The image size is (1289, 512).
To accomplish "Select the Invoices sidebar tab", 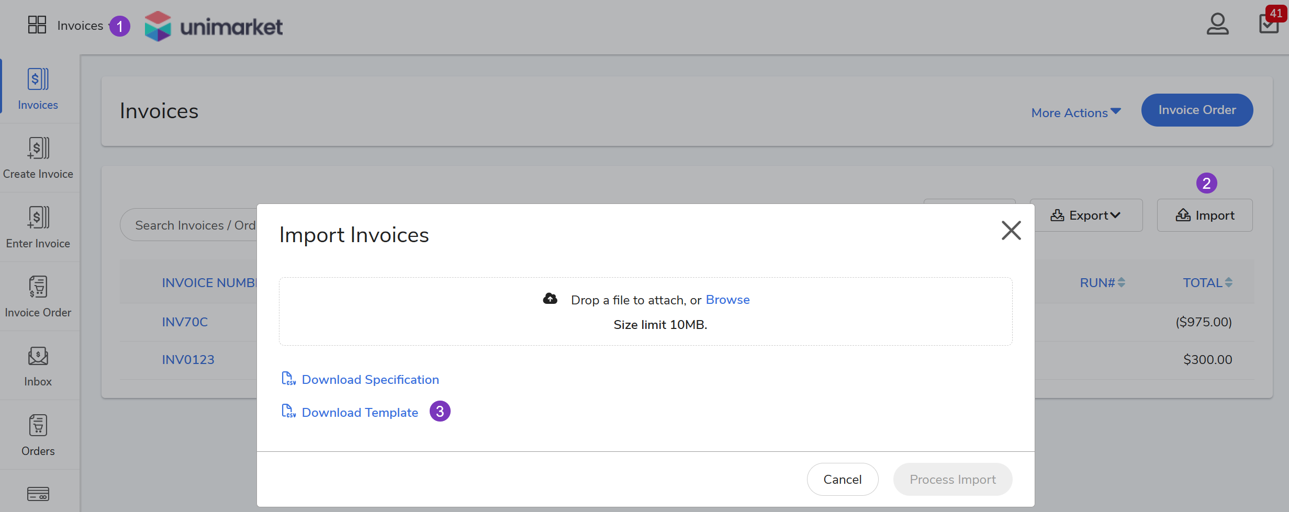I will 38,89.
